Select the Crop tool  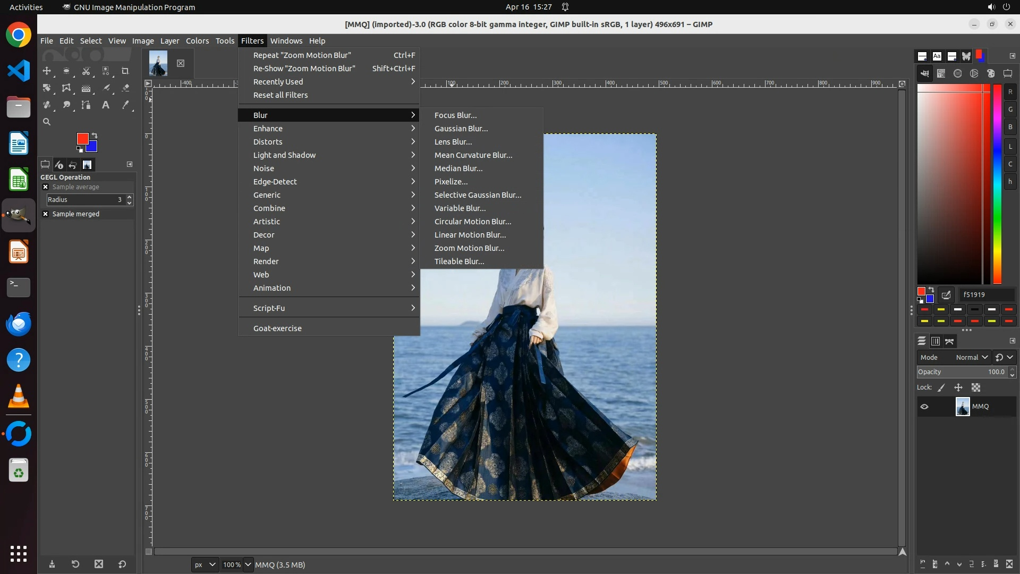pos(125,71)
